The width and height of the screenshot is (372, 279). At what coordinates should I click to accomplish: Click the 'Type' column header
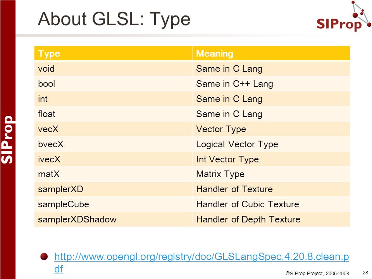(113, 53)
